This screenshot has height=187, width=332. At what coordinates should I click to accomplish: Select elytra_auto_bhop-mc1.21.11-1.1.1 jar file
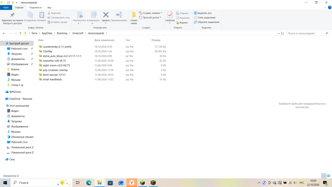pyautogui.click(x=62, y=56)
